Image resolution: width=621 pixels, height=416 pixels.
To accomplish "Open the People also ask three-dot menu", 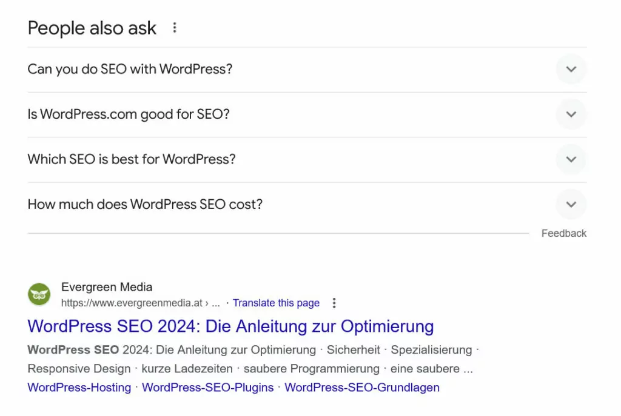I will click(x=174, y=28).
